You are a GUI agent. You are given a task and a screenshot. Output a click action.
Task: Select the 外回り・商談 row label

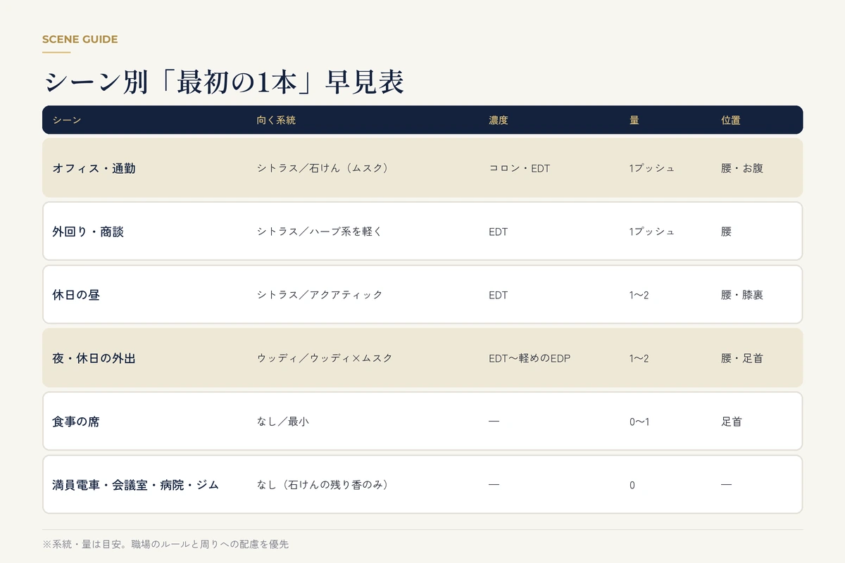click(88, 232)
